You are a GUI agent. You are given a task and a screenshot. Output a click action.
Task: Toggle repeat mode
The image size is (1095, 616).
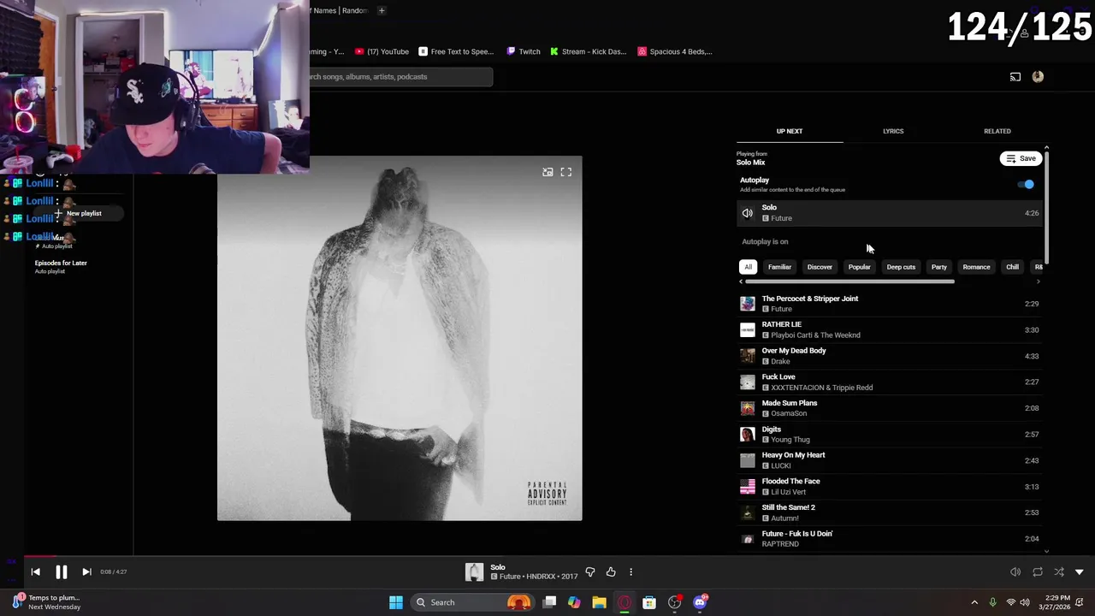(x=1038, y=572)
